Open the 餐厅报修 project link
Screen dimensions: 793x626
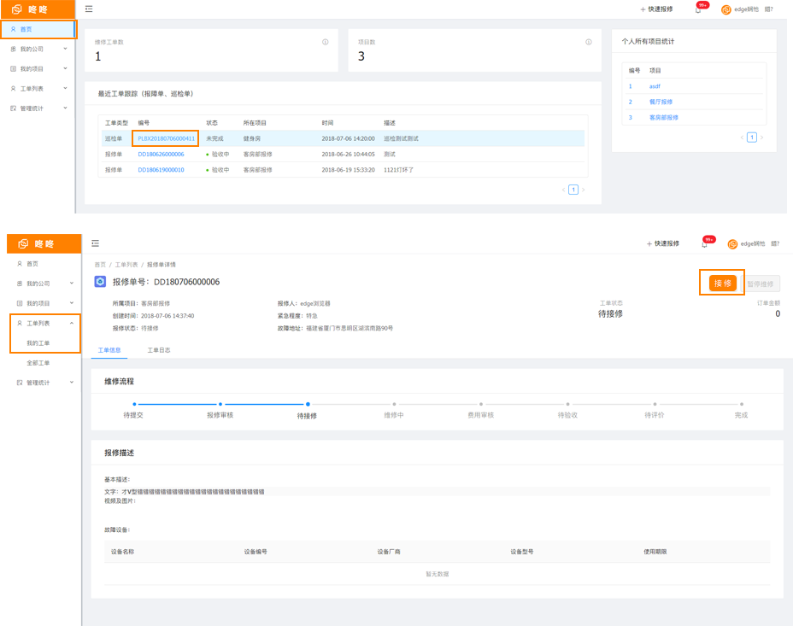pos(661,102)
